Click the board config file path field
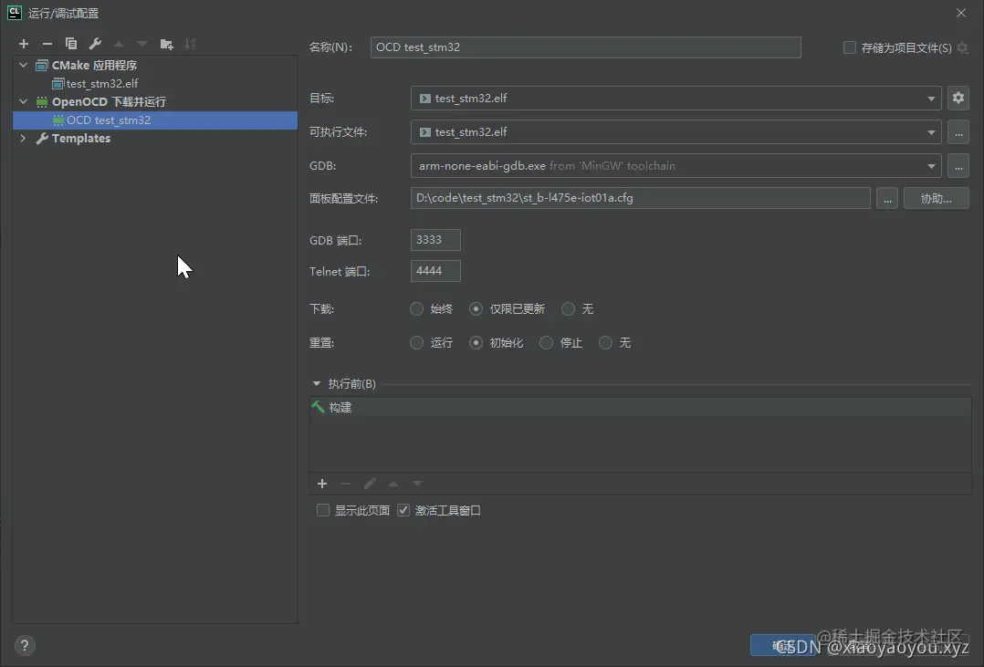984x667 pixels. (x=640, y=198)
